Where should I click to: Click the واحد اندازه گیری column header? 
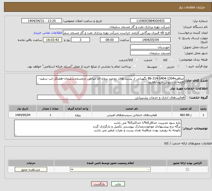(78, 108)
